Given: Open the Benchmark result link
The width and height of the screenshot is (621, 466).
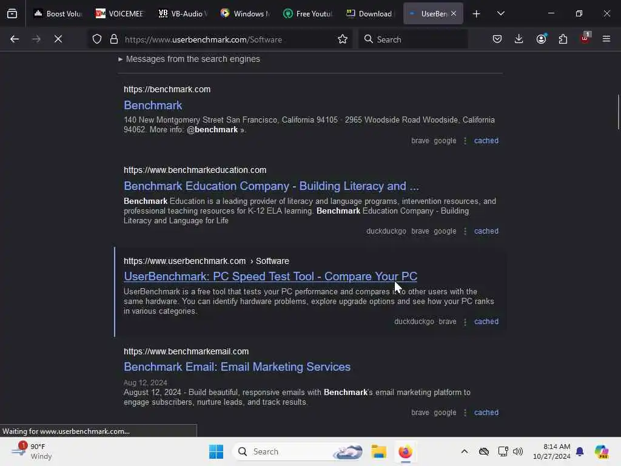Looking at the screenshot, I should point(153,106).
